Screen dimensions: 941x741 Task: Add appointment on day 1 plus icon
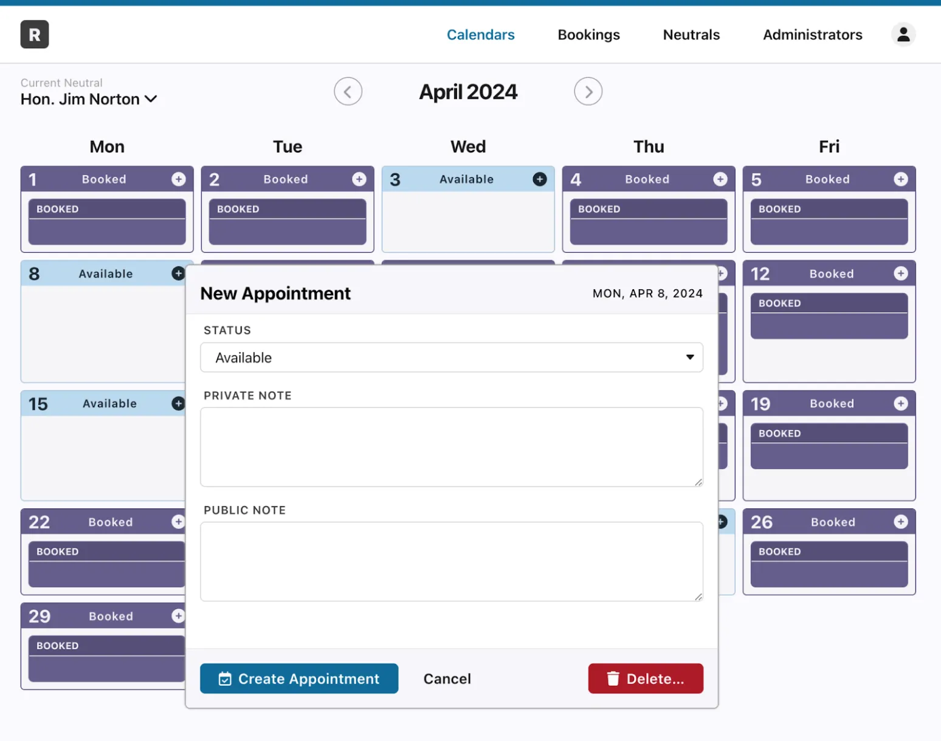[178, 179]
